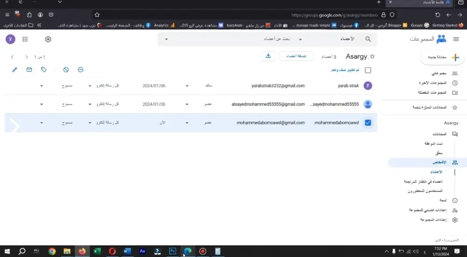Open the Analytics bookmark

point(164,25)
